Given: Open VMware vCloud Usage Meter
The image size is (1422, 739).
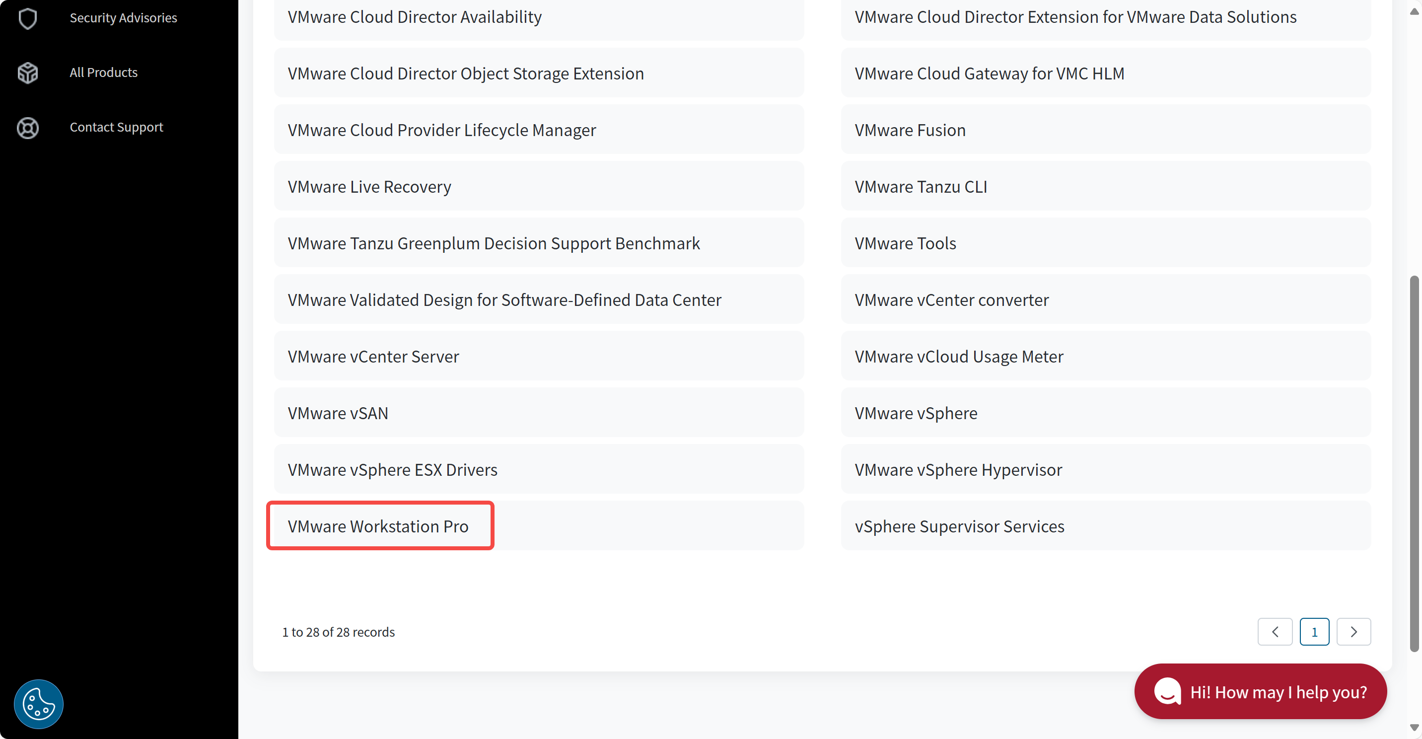Looking at the screenshot, I should (1106, 356).
